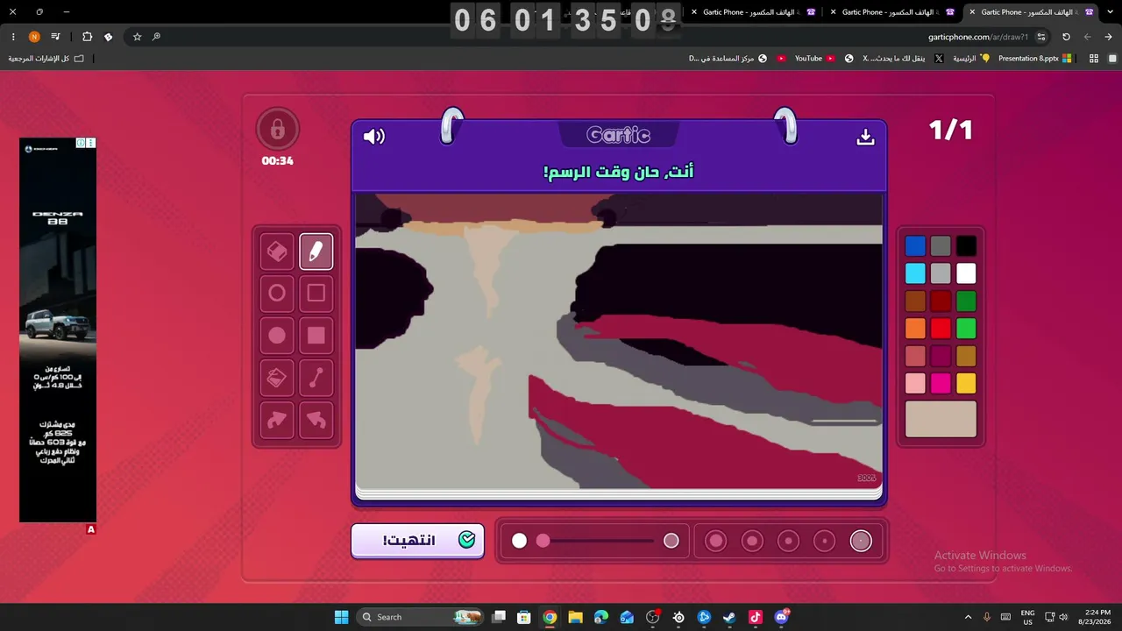Pick the black color swatch
Viewport: 1122px width, 631px height.
click(x=966, y=246)
